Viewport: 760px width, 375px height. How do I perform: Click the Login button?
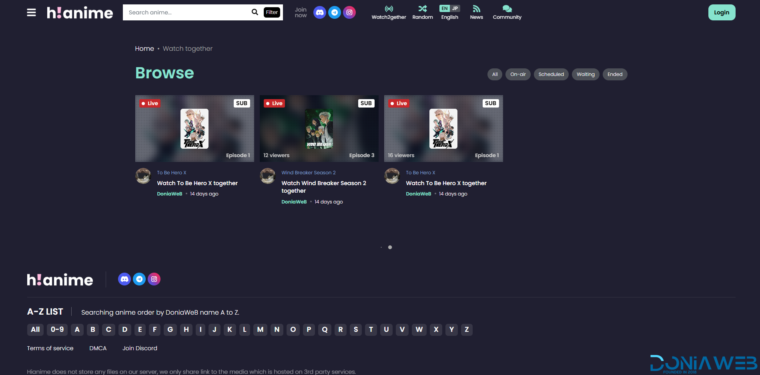(722, 12)
